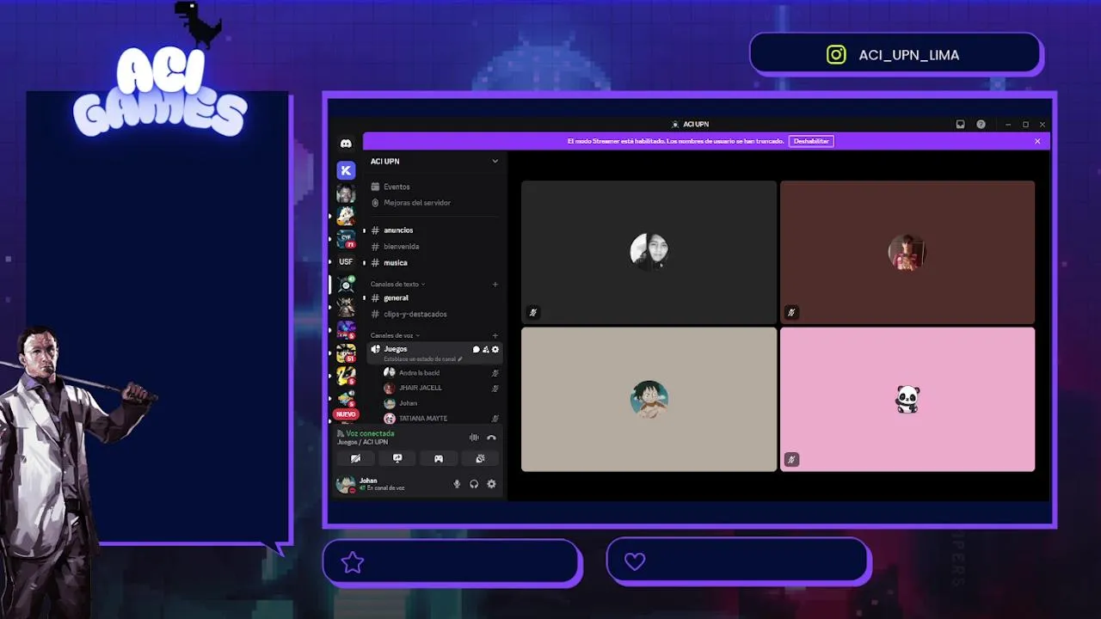Click the inbox icon in title bar
1101x619 pixels.
point(960,125)
